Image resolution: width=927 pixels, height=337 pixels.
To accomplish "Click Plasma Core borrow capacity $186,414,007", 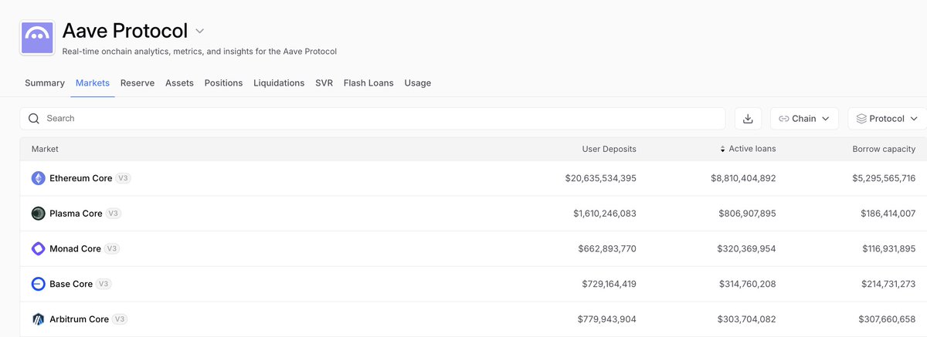I will tap(888, 214).
